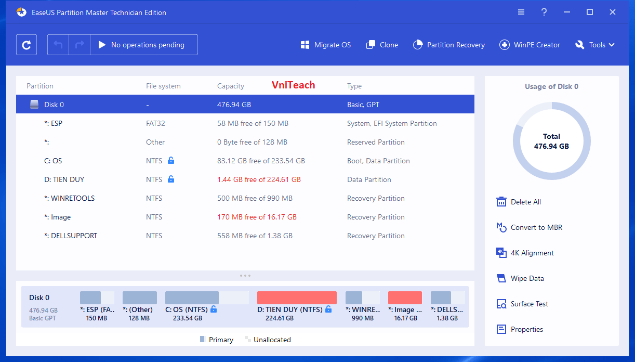This screenshot has height=362, width=635.
Task: Click the Primary legend color swatch
Action: [202, 340]
